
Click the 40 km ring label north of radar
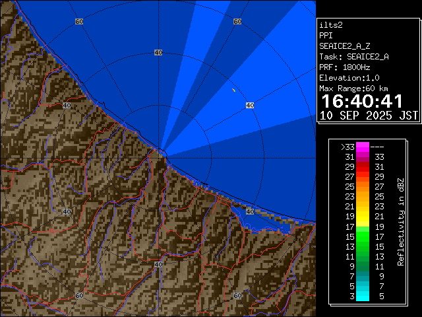(158, 52)
